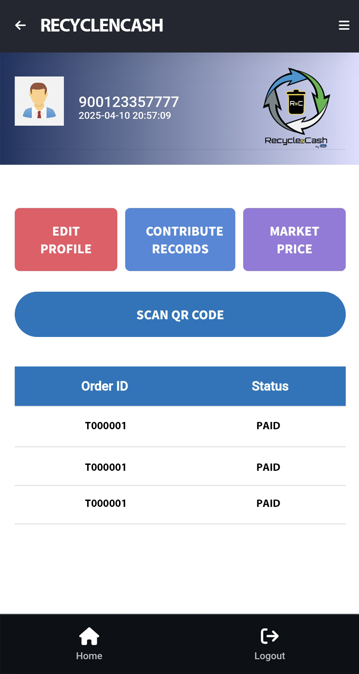The image size is (359, 674).
Task: Select the first T000001 order row
Action: [x=106, y=425]
